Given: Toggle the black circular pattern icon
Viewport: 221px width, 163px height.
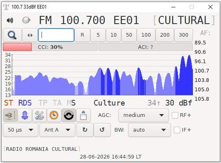Looking at the screenshot, I should coord(69,115).
